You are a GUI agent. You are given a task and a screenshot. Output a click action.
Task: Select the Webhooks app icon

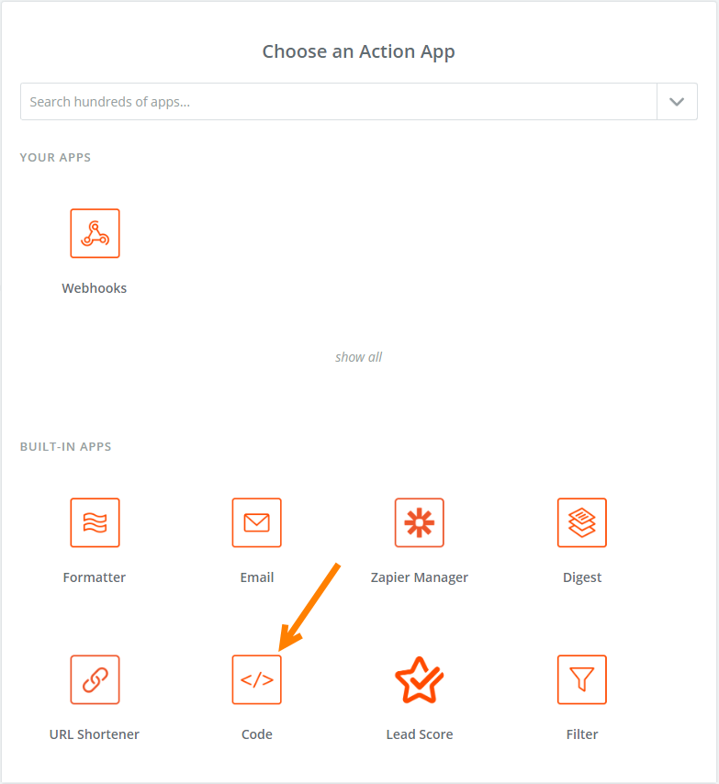[95, 233]
